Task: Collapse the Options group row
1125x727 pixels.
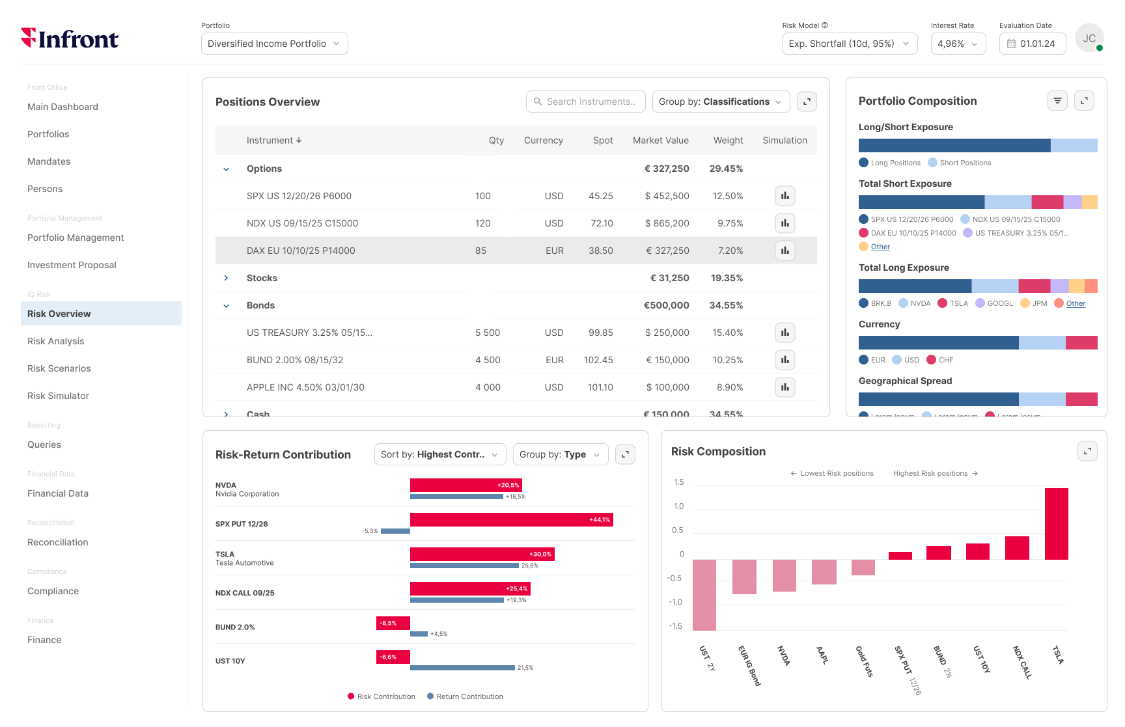Action: [x=227, y=169]
